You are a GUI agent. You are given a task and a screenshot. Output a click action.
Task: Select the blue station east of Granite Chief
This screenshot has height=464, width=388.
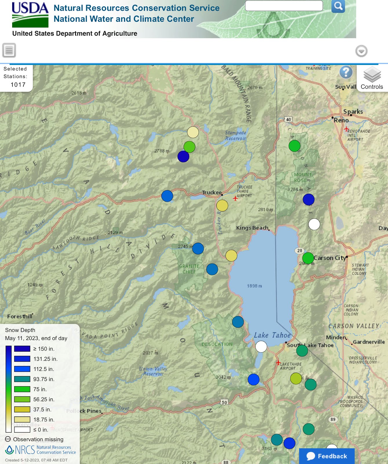point(212,269)
